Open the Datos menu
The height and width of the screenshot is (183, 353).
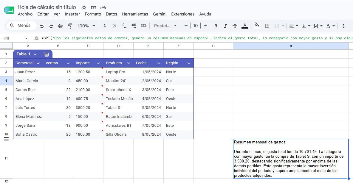pyautogui.click(x=112, y=14)
